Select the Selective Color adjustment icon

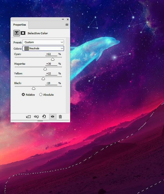pos(17,33)
